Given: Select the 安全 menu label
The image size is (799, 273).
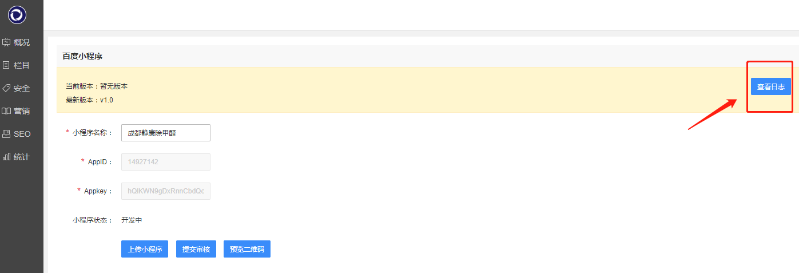Looking at the screenshot, I should pyautogui.click(x=22, y=88).
